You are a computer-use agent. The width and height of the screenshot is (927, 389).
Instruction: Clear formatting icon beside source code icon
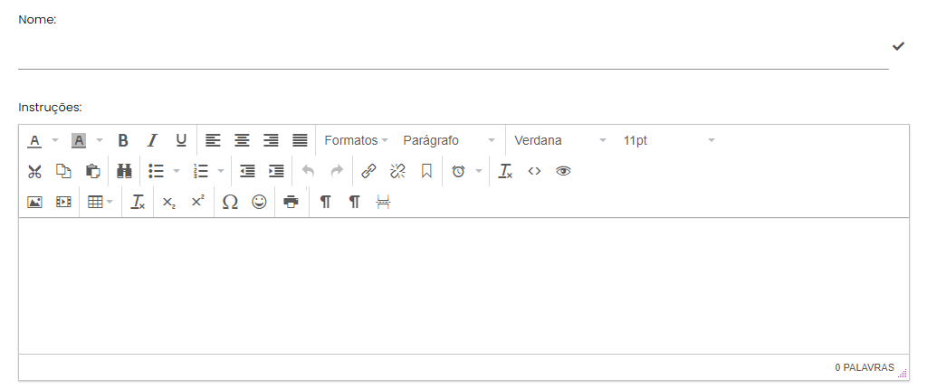(505, 172)
